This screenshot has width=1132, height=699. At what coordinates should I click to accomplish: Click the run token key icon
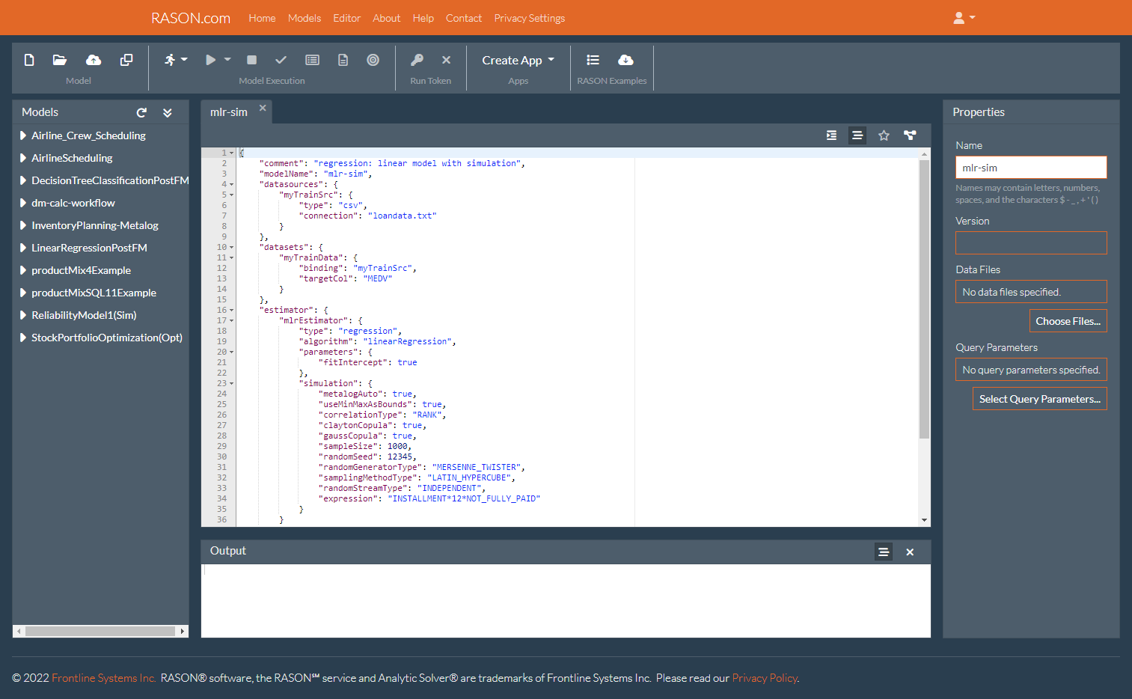pos(417,60)
